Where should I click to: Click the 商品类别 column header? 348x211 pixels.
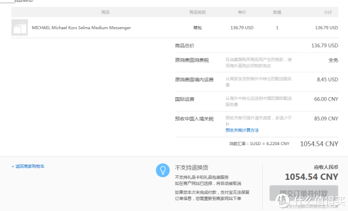click(x=197, y=12)
